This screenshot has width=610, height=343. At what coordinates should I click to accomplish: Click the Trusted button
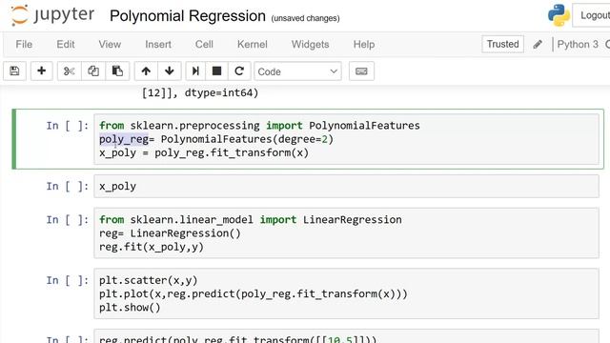coord(502,44)
